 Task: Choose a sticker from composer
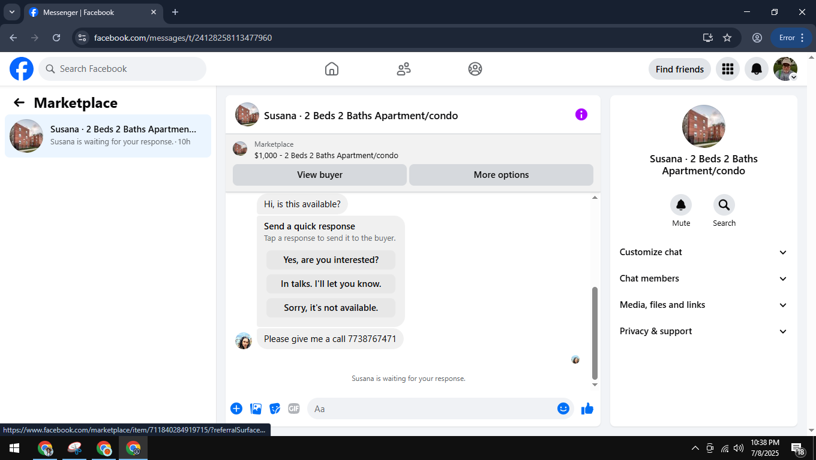pos(275,408)
